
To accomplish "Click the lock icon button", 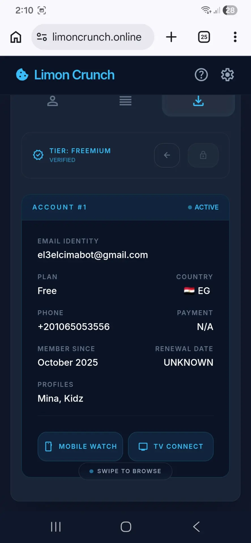I will click(x=203, y=155).
